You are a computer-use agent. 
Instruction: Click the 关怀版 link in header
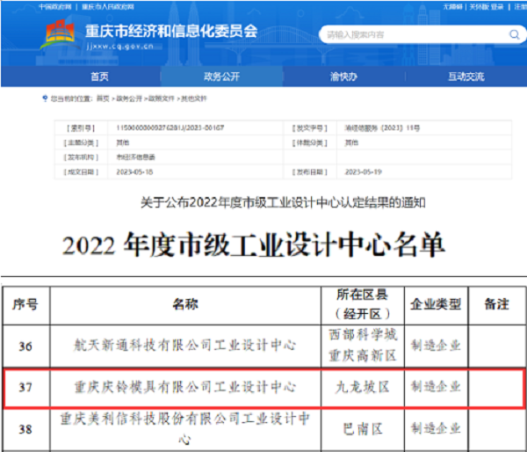[x=479, y=7]
